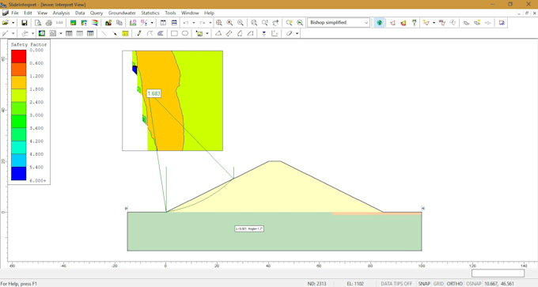Click the L= Angle= label box in foundation
Screen dimensions: 538x287
(x=249, y=228)
